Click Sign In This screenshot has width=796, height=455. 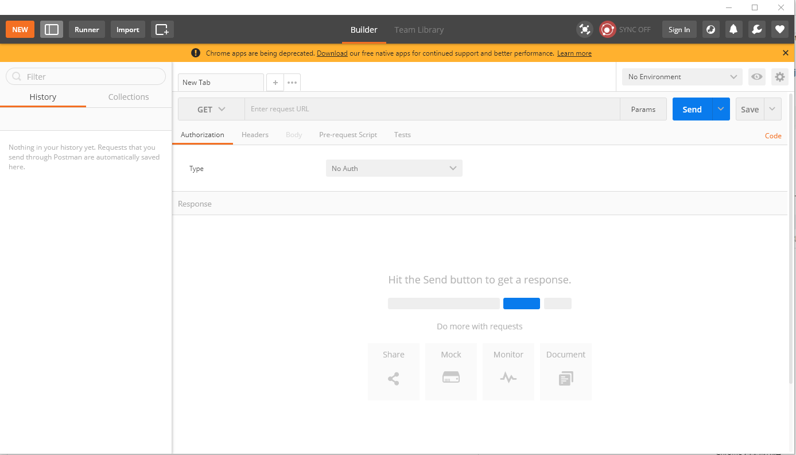coord(679,29)
